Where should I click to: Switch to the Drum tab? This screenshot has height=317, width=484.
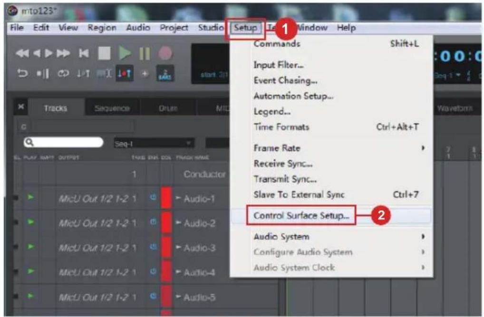168,108
